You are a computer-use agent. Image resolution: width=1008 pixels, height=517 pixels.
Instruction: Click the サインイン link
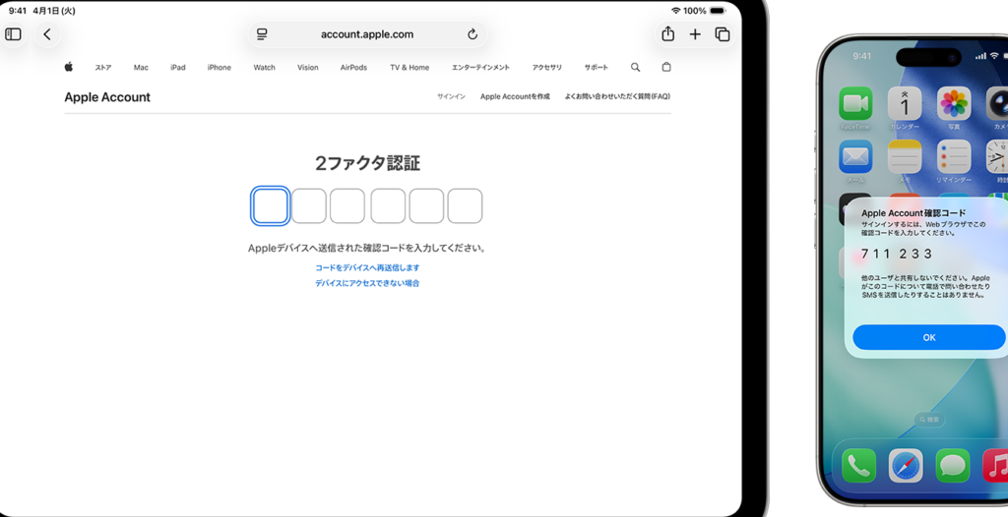451,97
